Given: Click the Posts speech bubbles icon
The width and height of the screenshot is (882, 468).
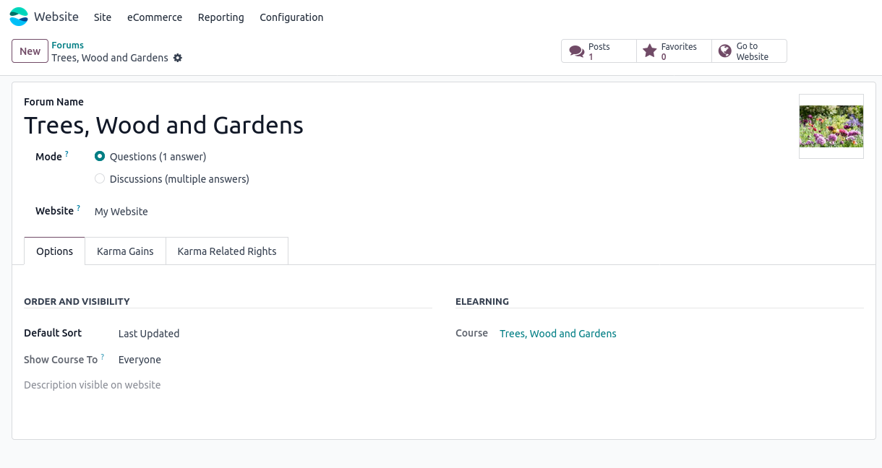Looking at the screenshot, I should (x=576, y=51).
